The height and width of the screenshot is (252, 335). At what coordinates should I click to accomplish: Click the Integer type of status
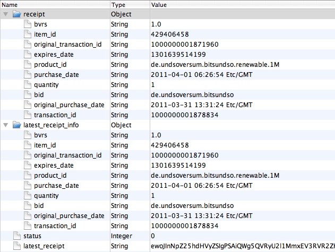pyautogui.click(x=122, y=236)
